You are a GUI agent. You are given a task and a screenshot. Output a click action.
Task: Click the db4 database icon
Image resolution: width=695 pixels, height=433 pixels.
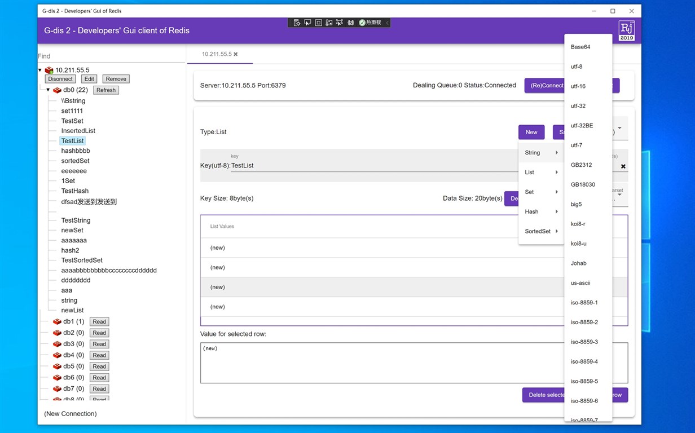tap(57, 355)
